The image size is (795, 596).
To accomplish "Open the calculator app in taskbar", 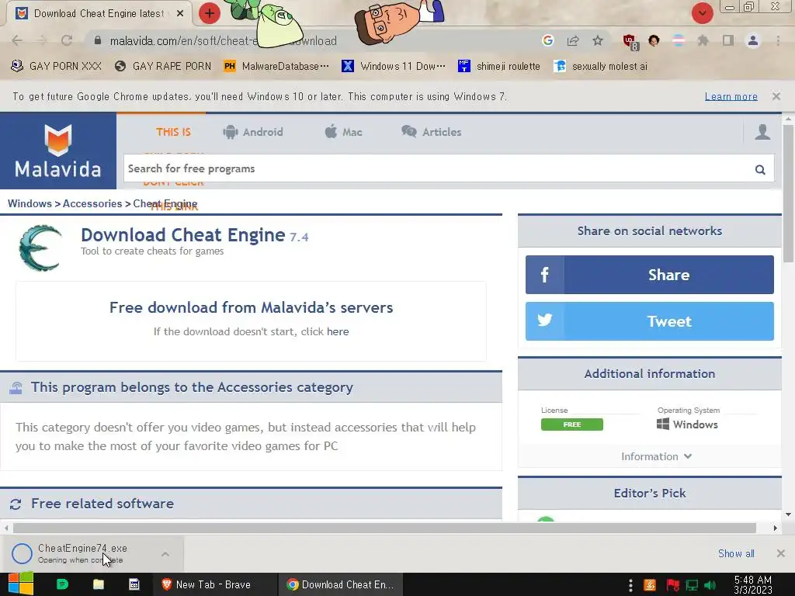I will point(134,584).
